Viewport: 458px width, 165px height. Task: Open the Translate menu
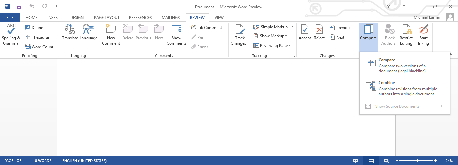70,35
